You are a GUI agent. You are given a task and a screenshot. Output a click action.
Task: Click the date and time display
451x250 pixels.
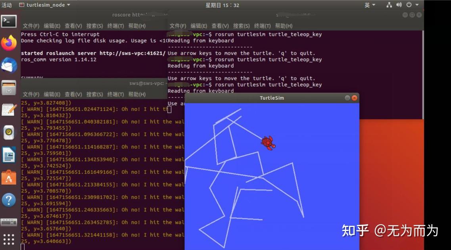[x=223, y=5]
